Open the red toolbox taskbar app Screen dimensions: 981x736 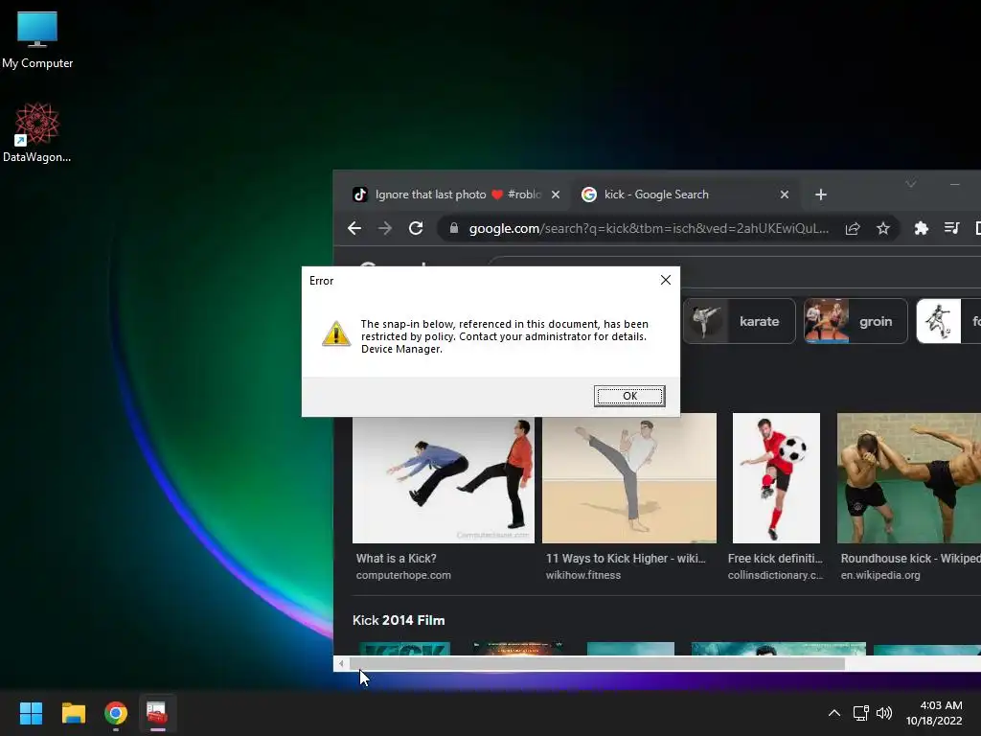point(157,713)
